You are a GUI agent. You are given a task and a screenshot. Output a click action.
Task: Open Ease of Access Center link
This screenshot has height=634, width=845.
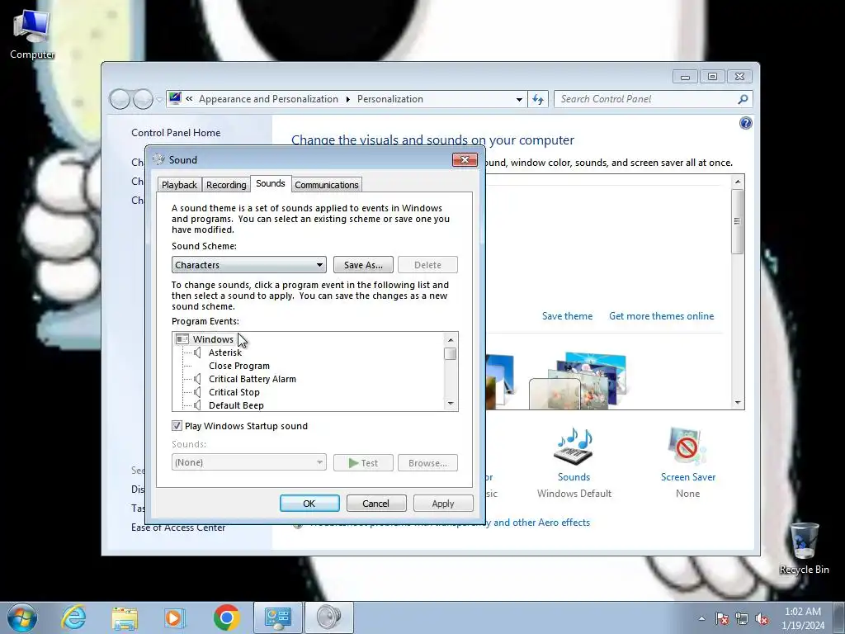pyautogui.click(x=178, y=528)
